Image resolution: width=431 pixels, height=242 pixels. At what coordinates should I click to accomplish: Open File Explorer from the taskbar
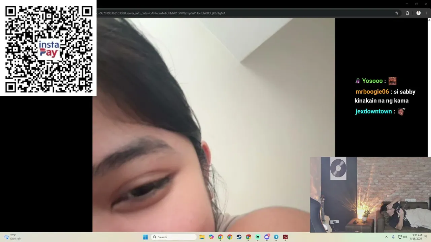(x=202, y=237)
